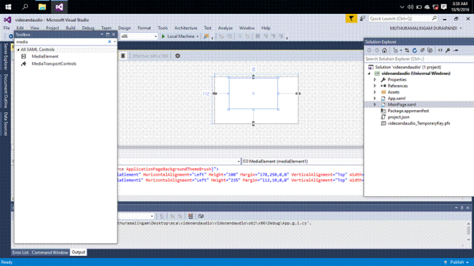Image resolution: width=474 pixels, height=266 pixels.
Task: Click the Toolbox search field containing media
Action: 61,42
